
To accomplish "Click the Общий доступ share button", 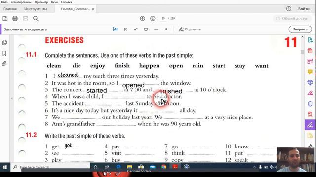I will (292, 19).
